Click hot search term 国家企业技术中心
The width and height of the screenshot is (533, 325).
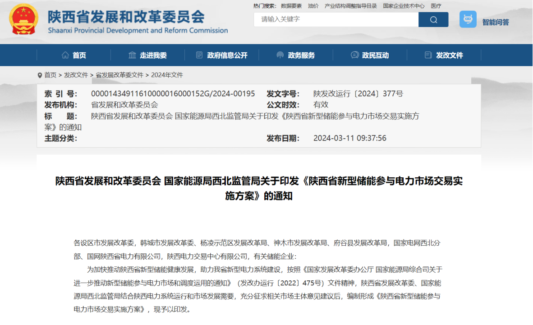tap(404, 6)
